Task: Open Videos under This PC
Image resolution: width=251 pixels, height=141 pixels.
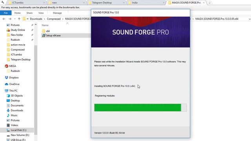Action: 15,125
